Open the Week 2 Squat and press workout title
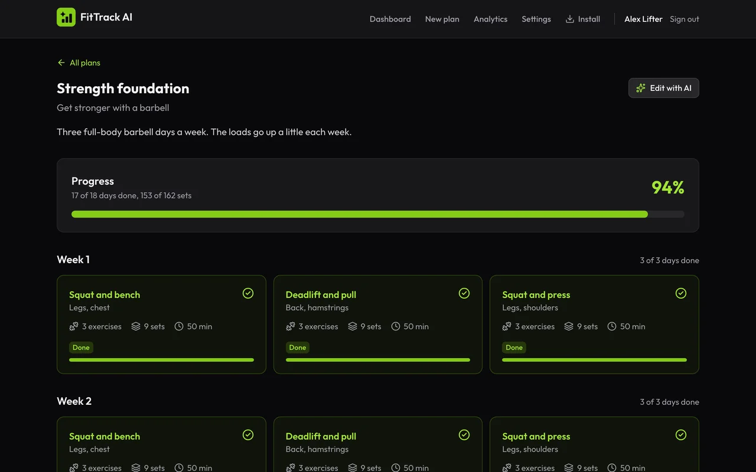 536,436
